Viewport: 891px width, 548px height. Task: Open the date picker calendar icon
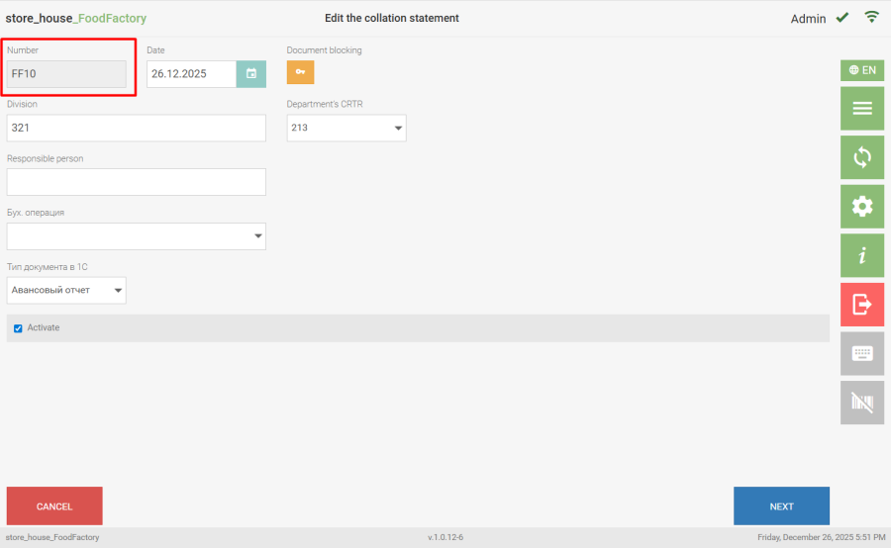tap(251, 74)
